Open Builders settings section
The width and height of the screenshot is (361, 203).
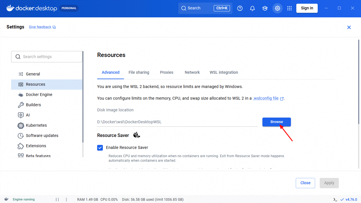(47, 105)
